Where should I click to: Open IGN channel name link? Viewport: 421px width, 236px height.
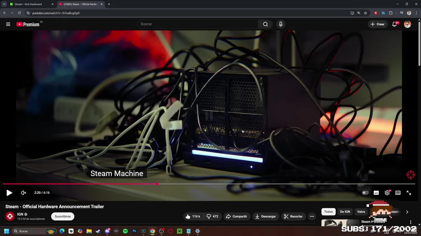20,214
